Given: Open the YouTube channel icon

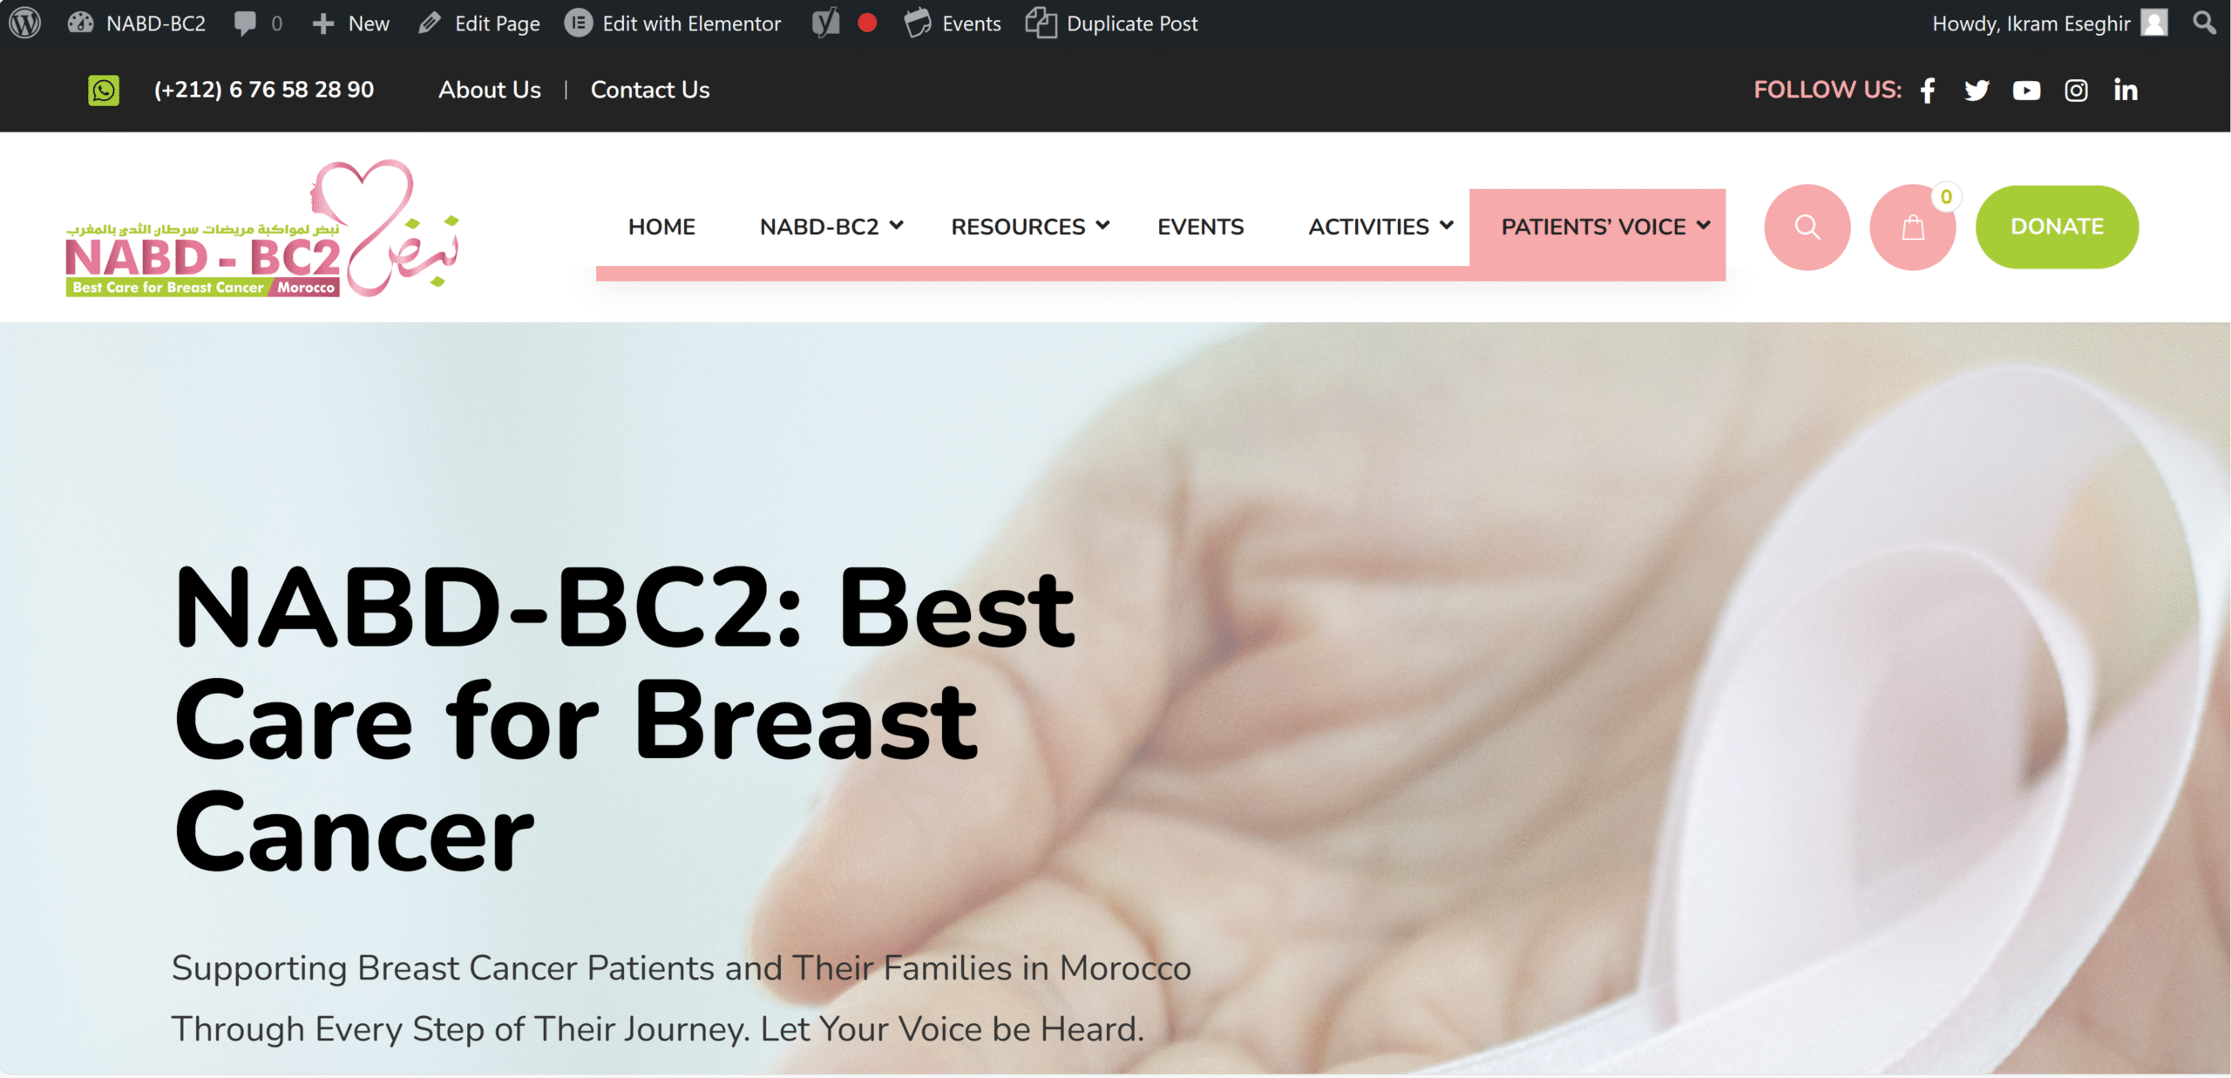Looking at the screenshot, I should tap(2026, 91).
